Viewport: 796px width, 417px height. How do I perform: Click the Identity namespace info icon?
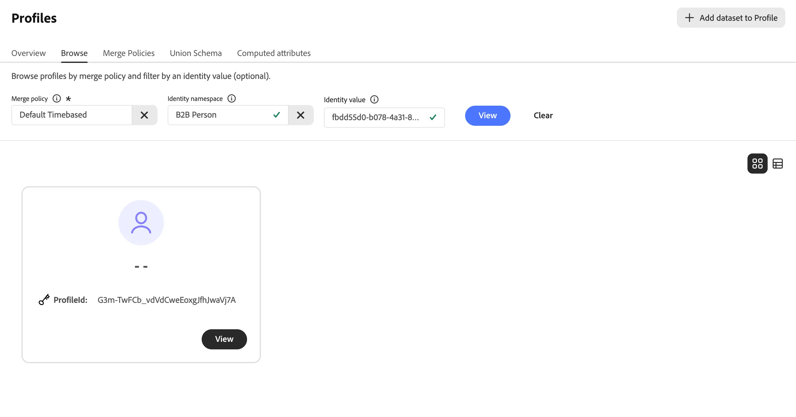(x=232, y=98)
